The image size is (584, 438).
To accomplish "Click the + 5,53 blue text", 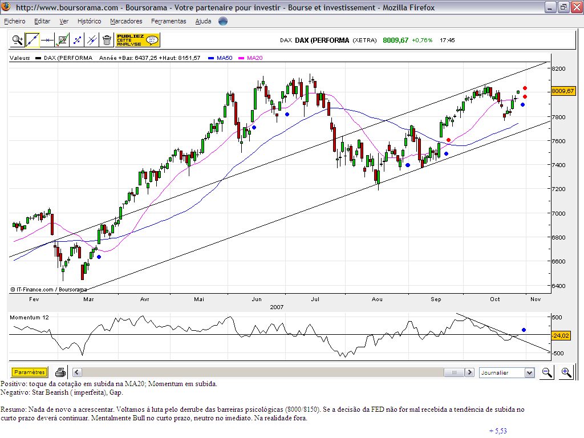I will [498, 431].
